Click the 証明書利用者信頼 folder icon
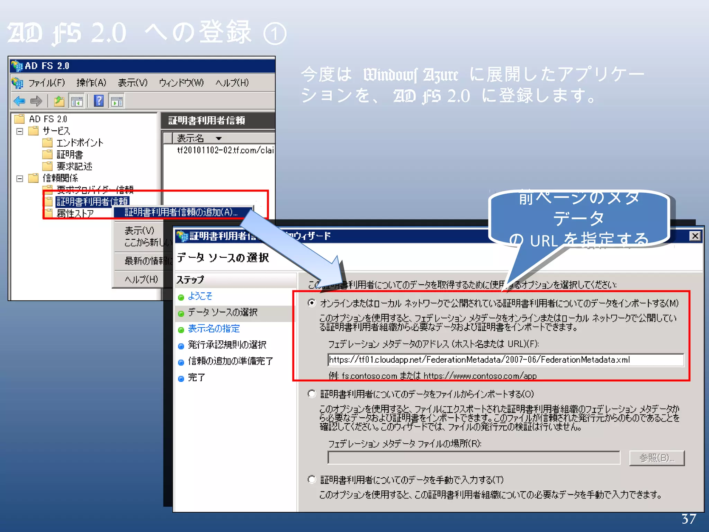709x532 pixels. click(48, 201)
